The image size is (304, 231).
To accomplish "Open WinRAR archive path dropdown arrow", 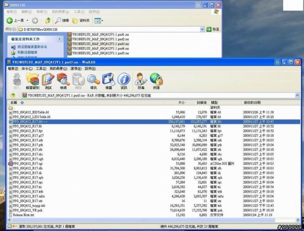I will pos(297,95).
